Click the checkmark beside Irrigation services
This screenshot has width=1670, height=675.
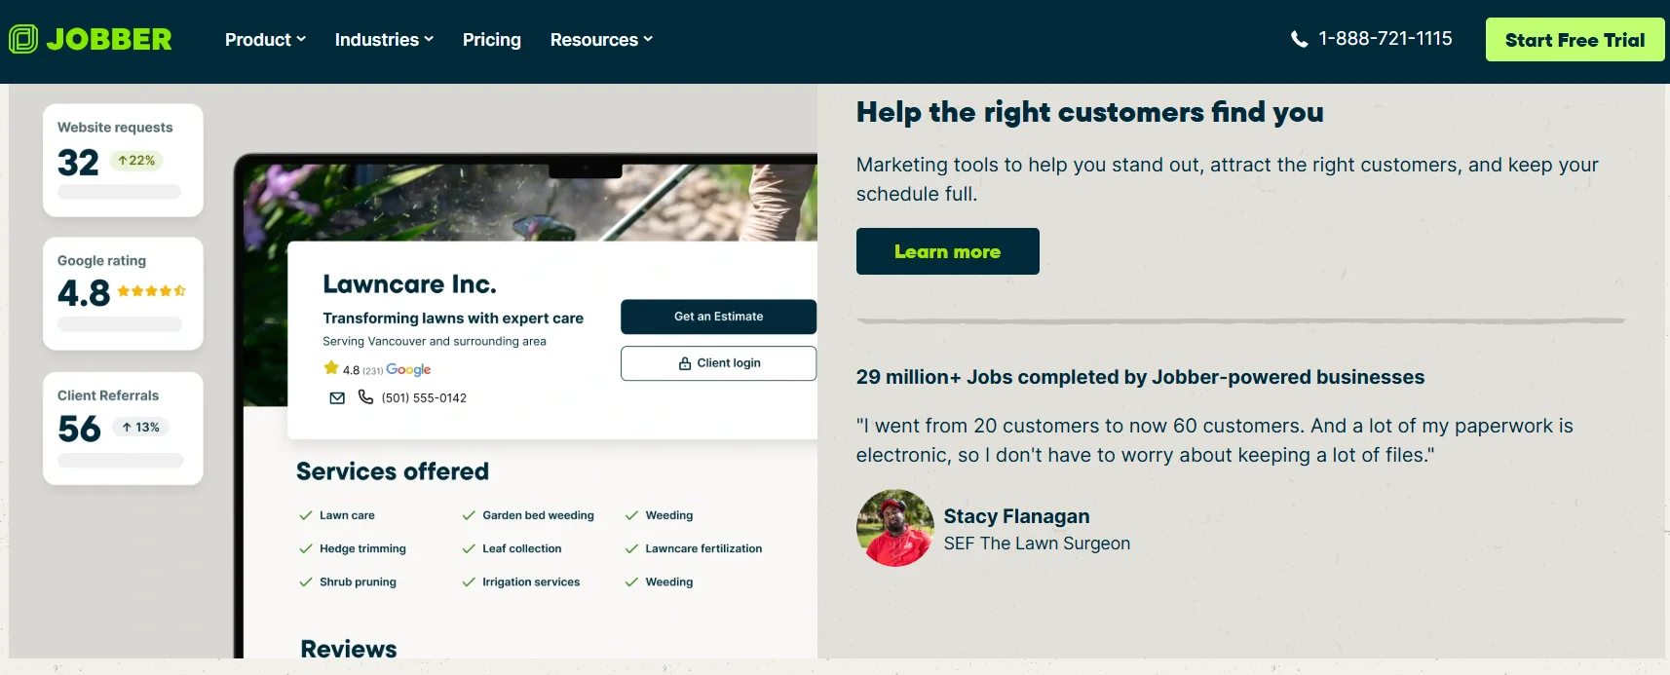(x=469, y=581)
